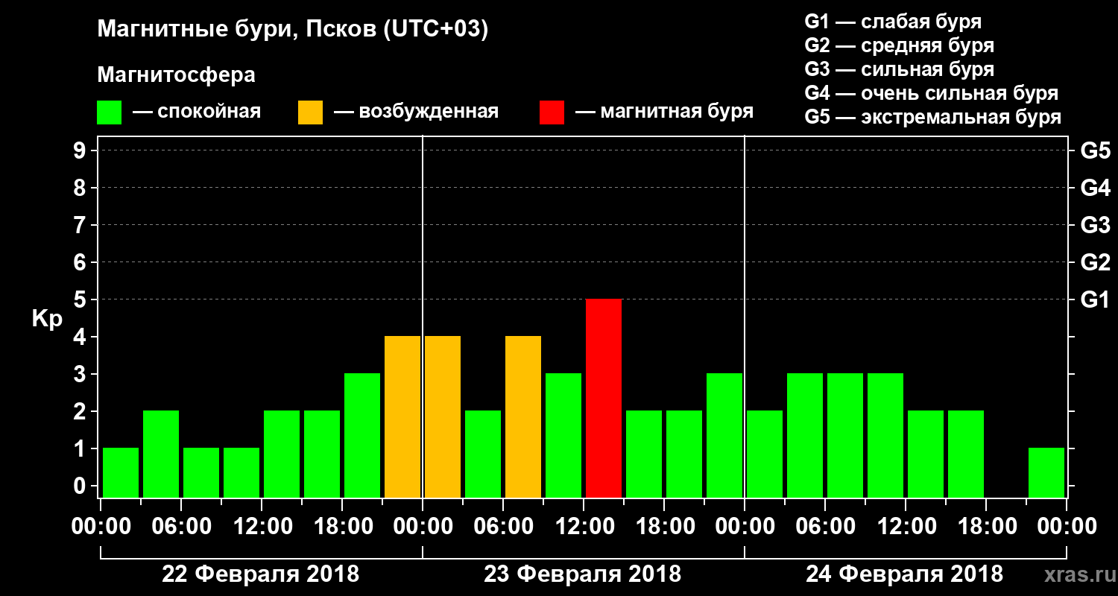Select the first green bar on 22 February
Image resolution: width=1118 pixels, height=596 pixels.
click(x=121, y=472)
